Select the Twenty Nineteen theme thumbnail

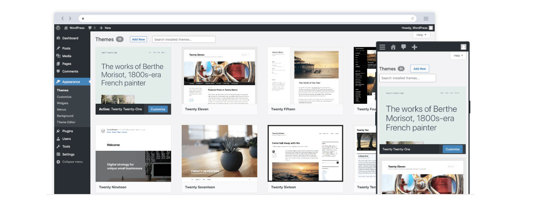[x=133, y=153]
